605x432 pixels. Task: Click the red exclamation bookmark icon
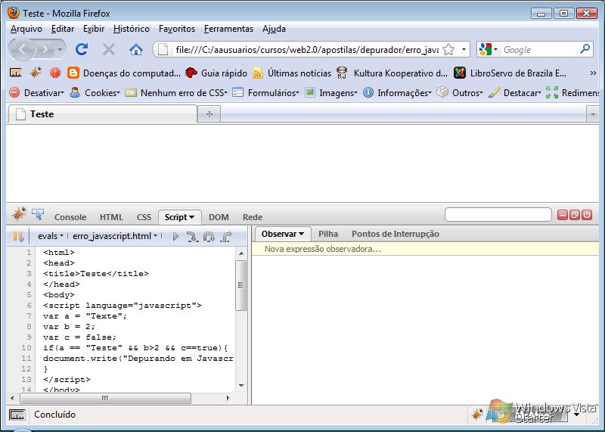coord(55,73)
